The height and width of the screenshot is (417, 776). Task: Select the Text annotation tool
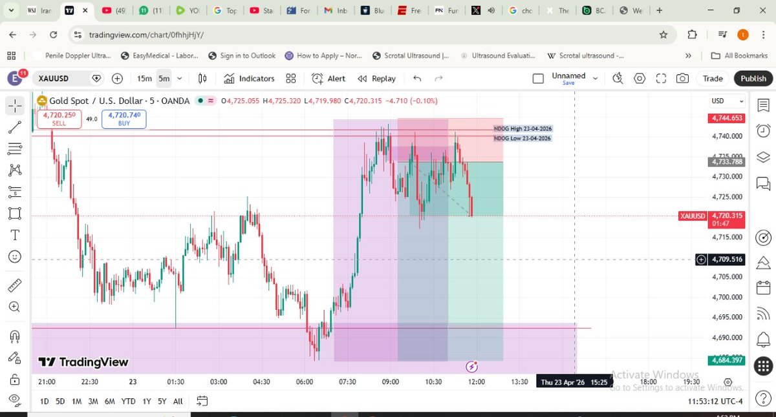pyautogui.click(x=15, y=234)
